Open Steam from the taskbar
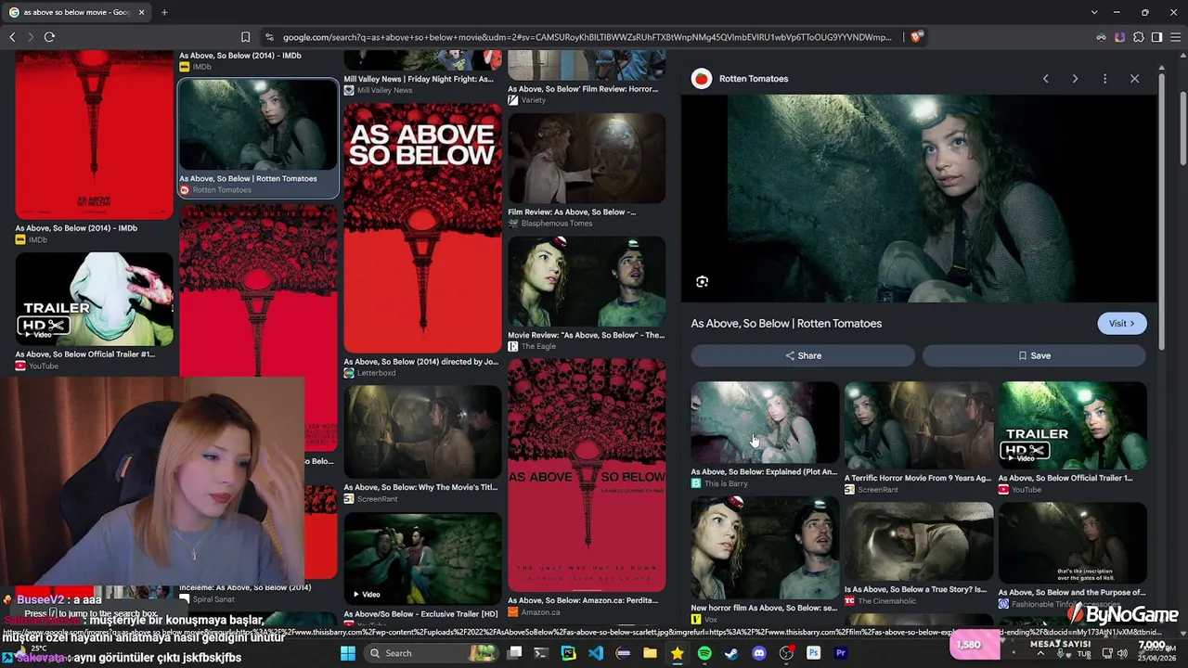The image size is (1188, 668). [x=731, y=653]
